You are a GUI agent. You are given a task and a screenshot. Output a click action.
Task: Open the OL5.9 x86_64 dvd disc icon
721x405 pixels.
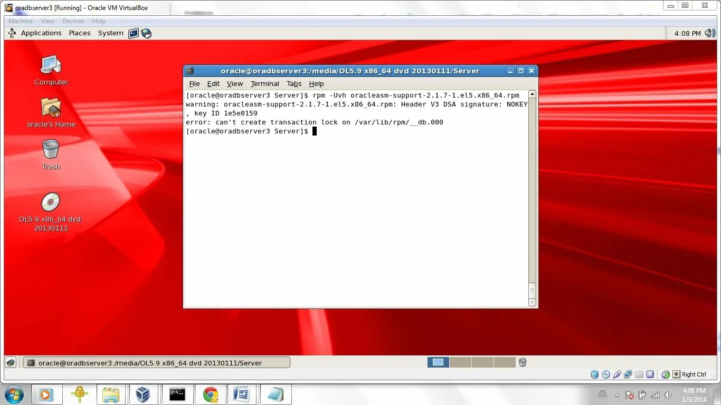pos(51,202)
